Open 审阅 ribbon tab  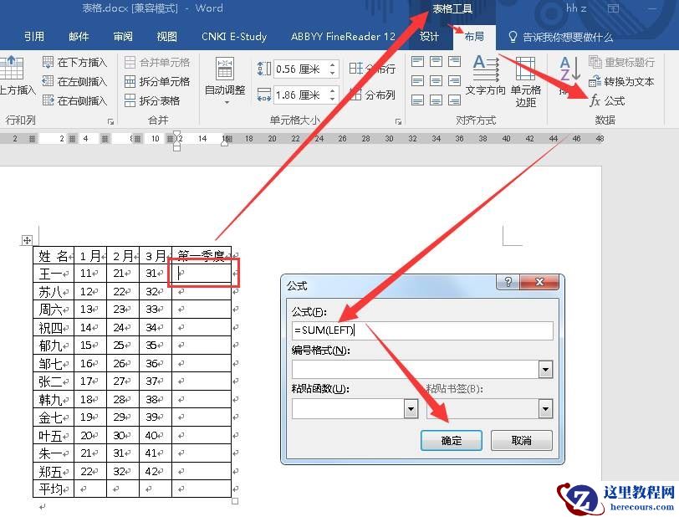coord(123,37)
